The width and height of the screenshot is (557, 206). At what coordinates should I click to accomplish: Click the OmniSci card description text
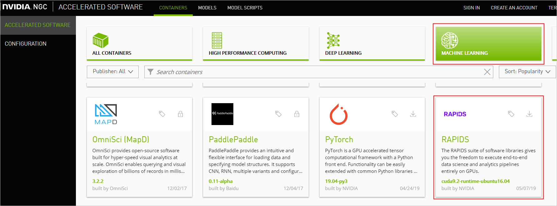139,161
